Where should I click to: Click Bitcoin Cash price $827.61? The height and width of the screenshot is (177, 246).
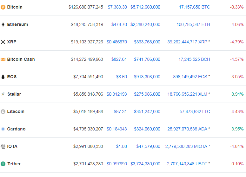click(x=119, y=59)
